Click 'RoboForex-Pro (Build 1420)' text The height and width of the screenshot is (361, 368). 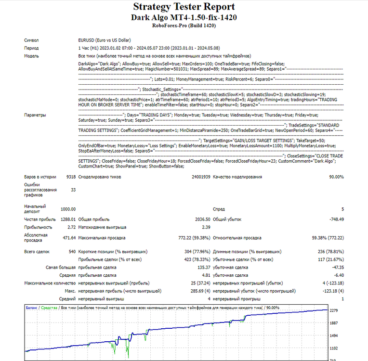pyautogui.click(x=184, y=26)
